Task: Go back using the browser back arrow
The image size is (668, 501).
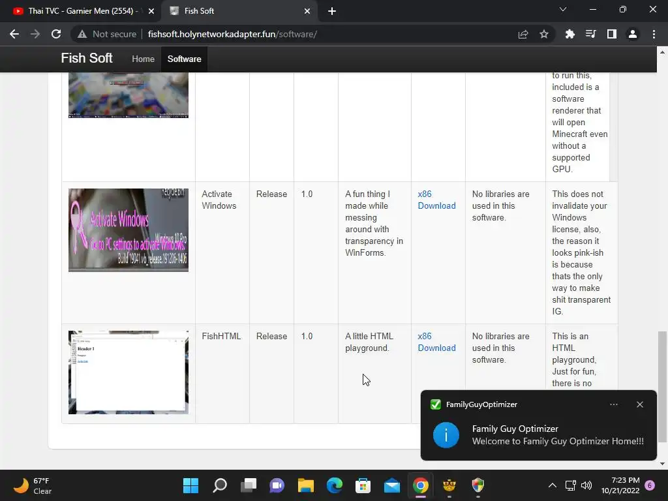Action: click(14, 34)
